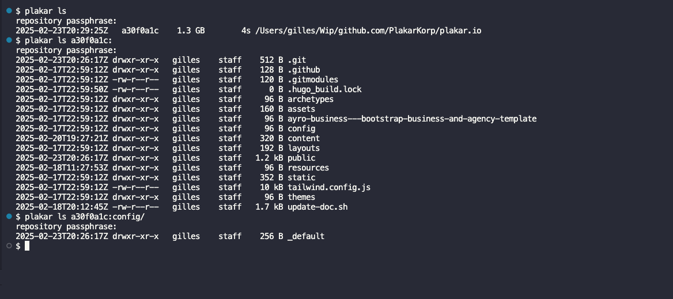Click the 'archetypes' directory name
The height and width of the screenshot is (299, 673).
click(x=311, y=99)
